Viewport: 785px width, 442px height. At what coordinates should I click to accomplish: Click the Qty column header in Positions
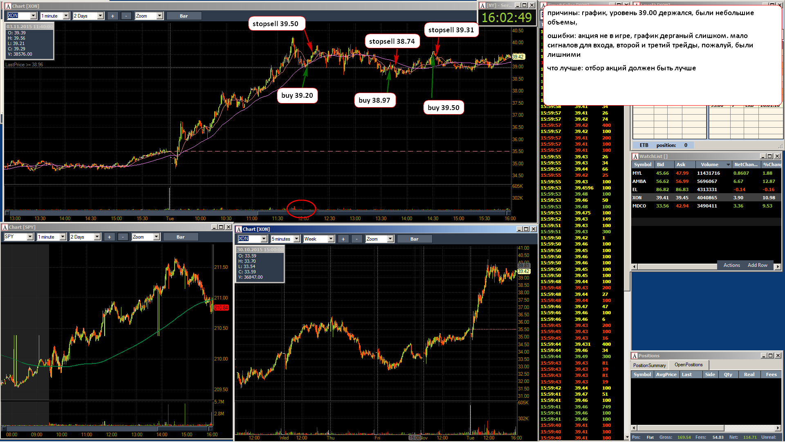pos(728,374)
